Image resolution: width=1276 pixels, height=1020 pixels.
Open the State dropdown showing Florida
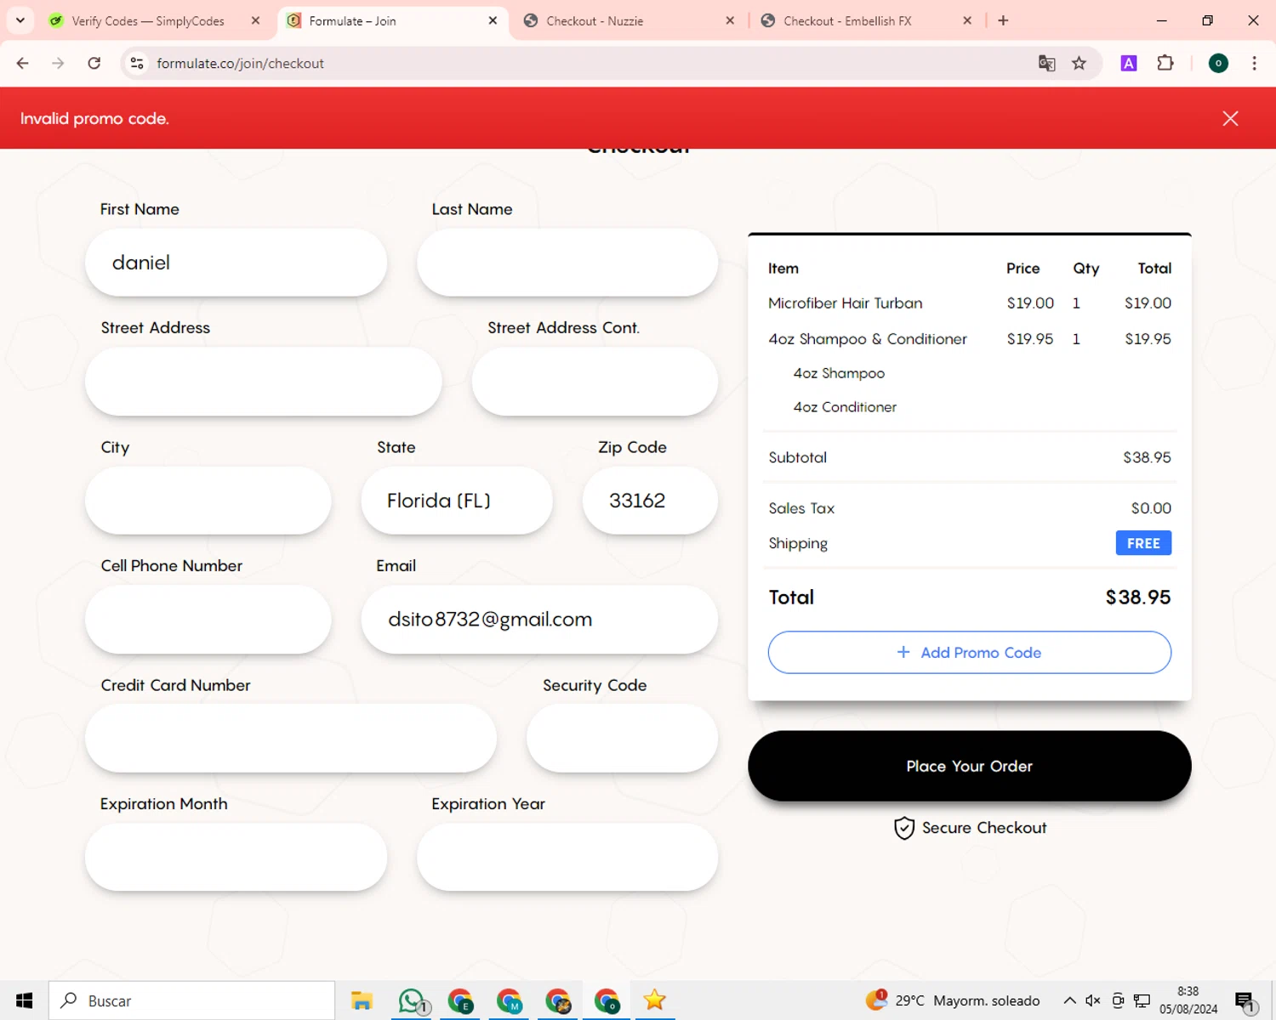(457, 501)
